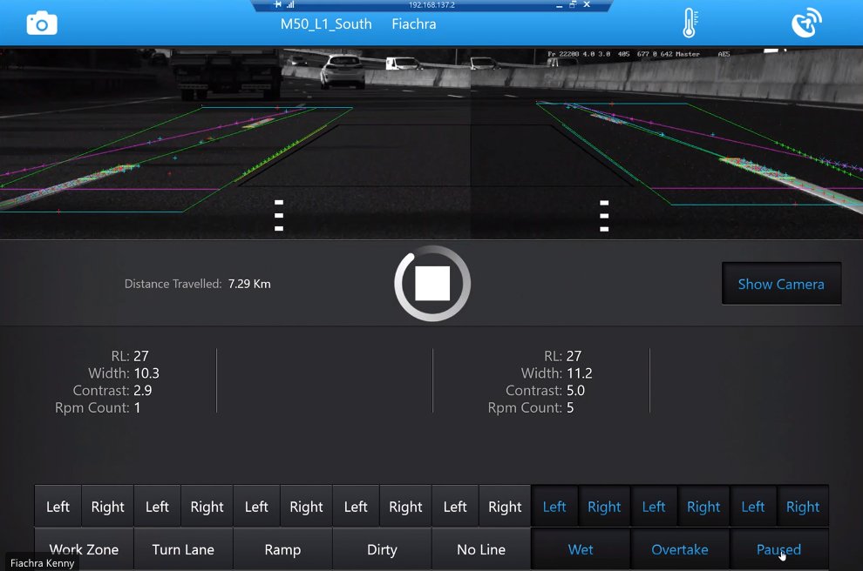Select Left above the Ramp button

[x=256, y=506]
